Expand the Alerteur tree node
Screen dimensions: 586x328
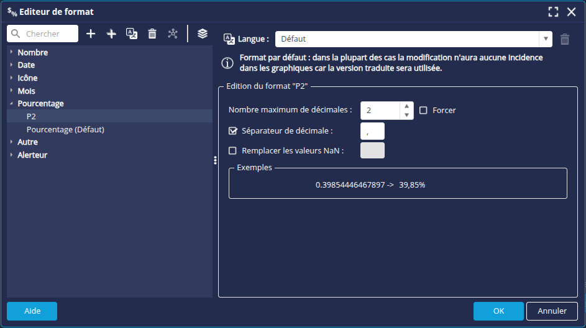[x=12, y=155]
